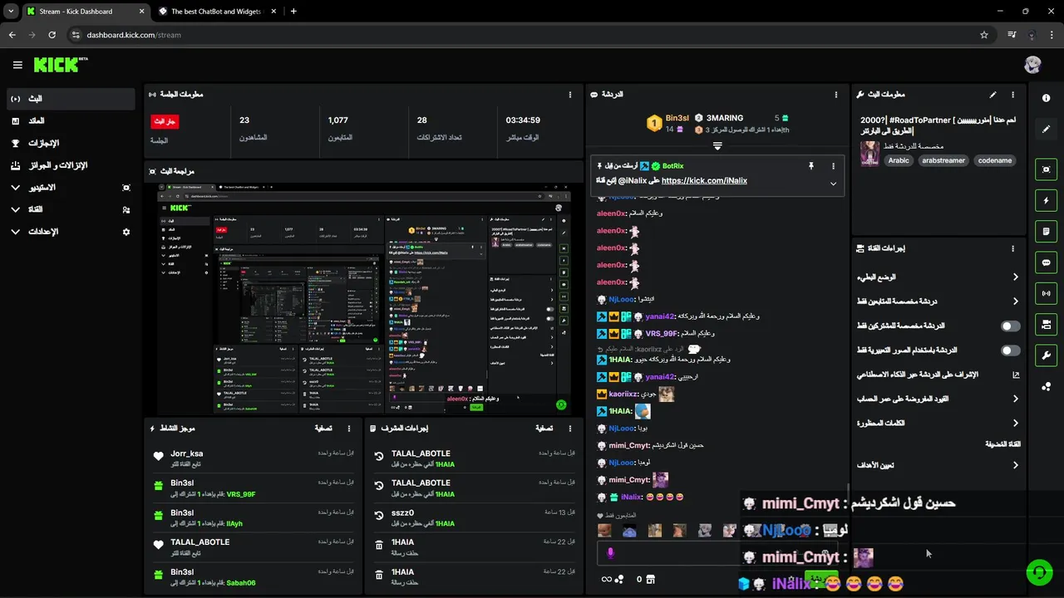
Task: Click the codename tag
Action: tap(995, 161)
